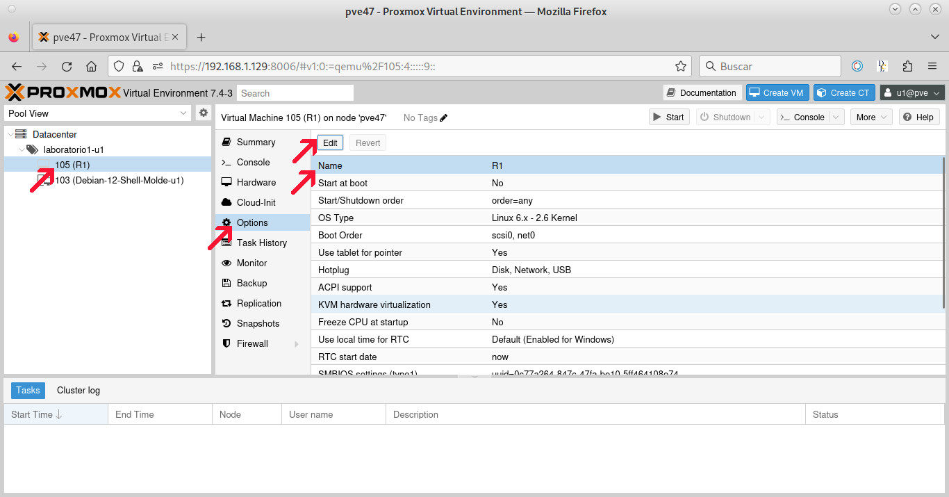This screenshot has width=949, height=497.
Task: Select the Start at boot option row
Action: click(x=628, y=183)
